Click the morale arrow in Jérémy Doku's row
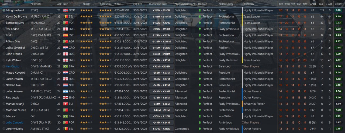This screenshot has height=133, width=345. tap(200, 129)
